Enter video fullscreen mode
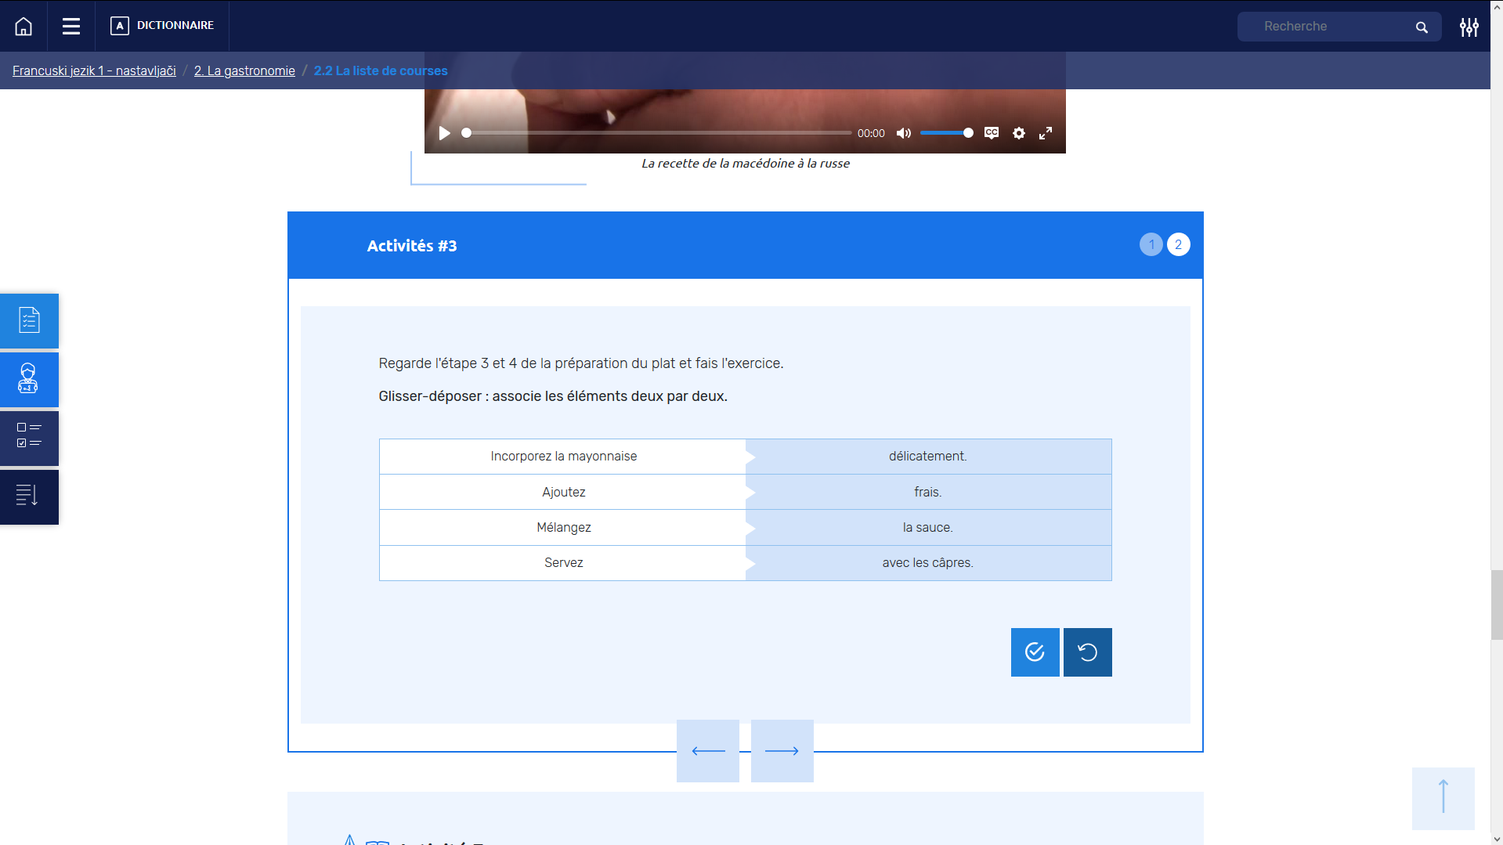The height and width of the screenshot is (845, 1503). tap(1046, 133)
